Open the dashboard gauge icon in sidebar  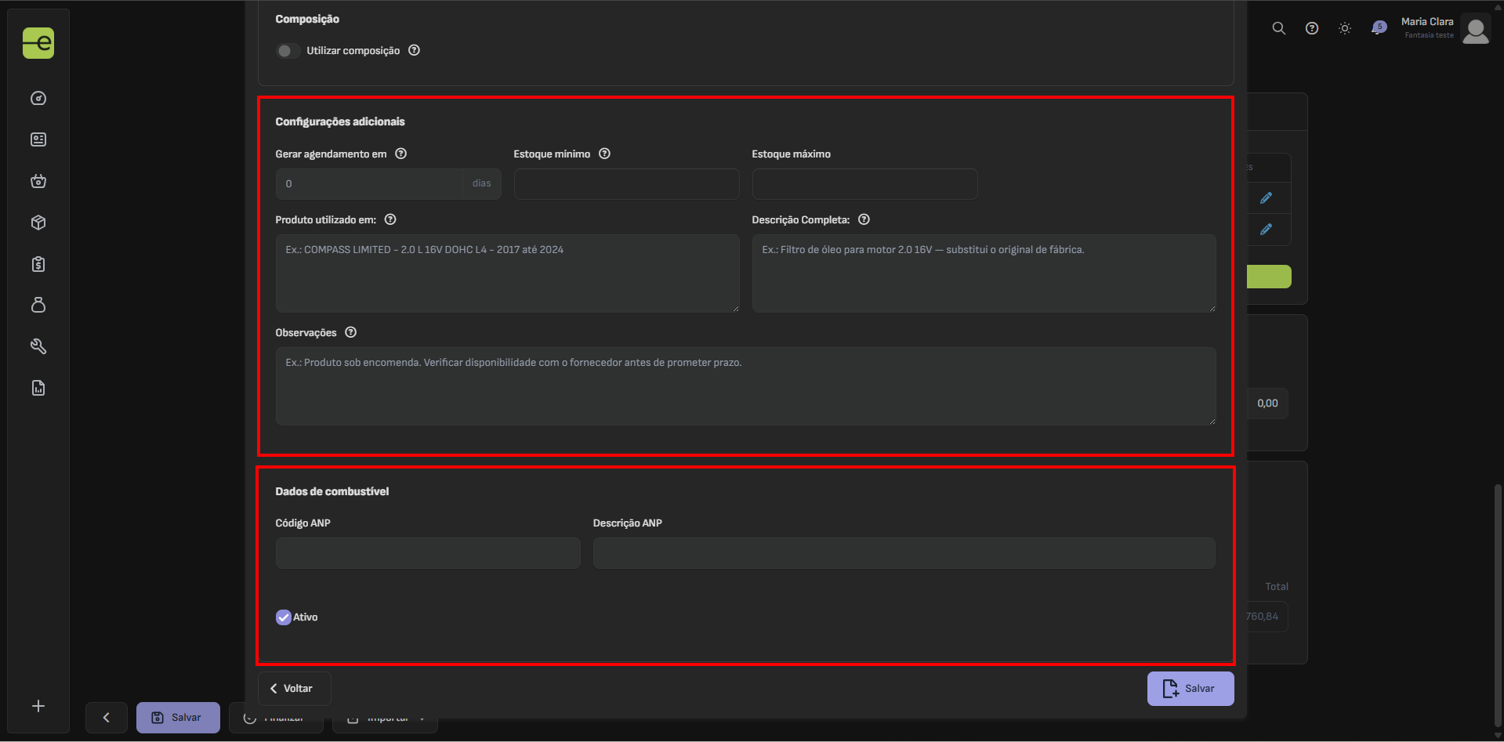coord(38,99)
